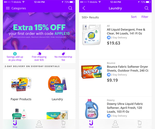Tap the Free shipping truck icon
Viewport: 155px width, 129px height.
tap(39, 53)
